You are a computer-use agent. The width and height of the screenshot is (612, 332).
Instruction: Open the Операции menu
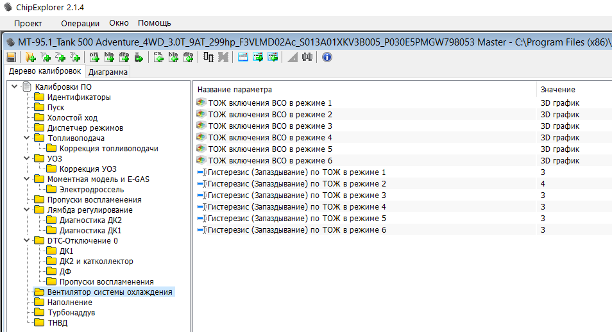[x=80, y=23]
